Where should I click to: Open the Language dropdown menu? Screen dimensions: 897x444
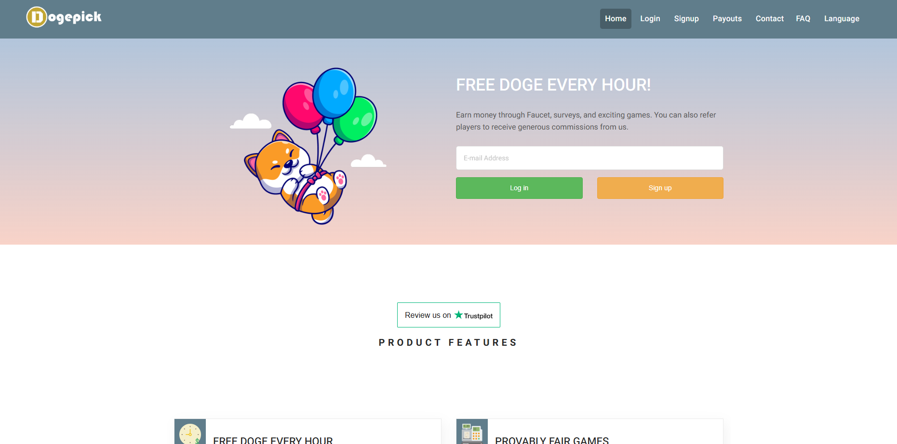coord(842,19)
